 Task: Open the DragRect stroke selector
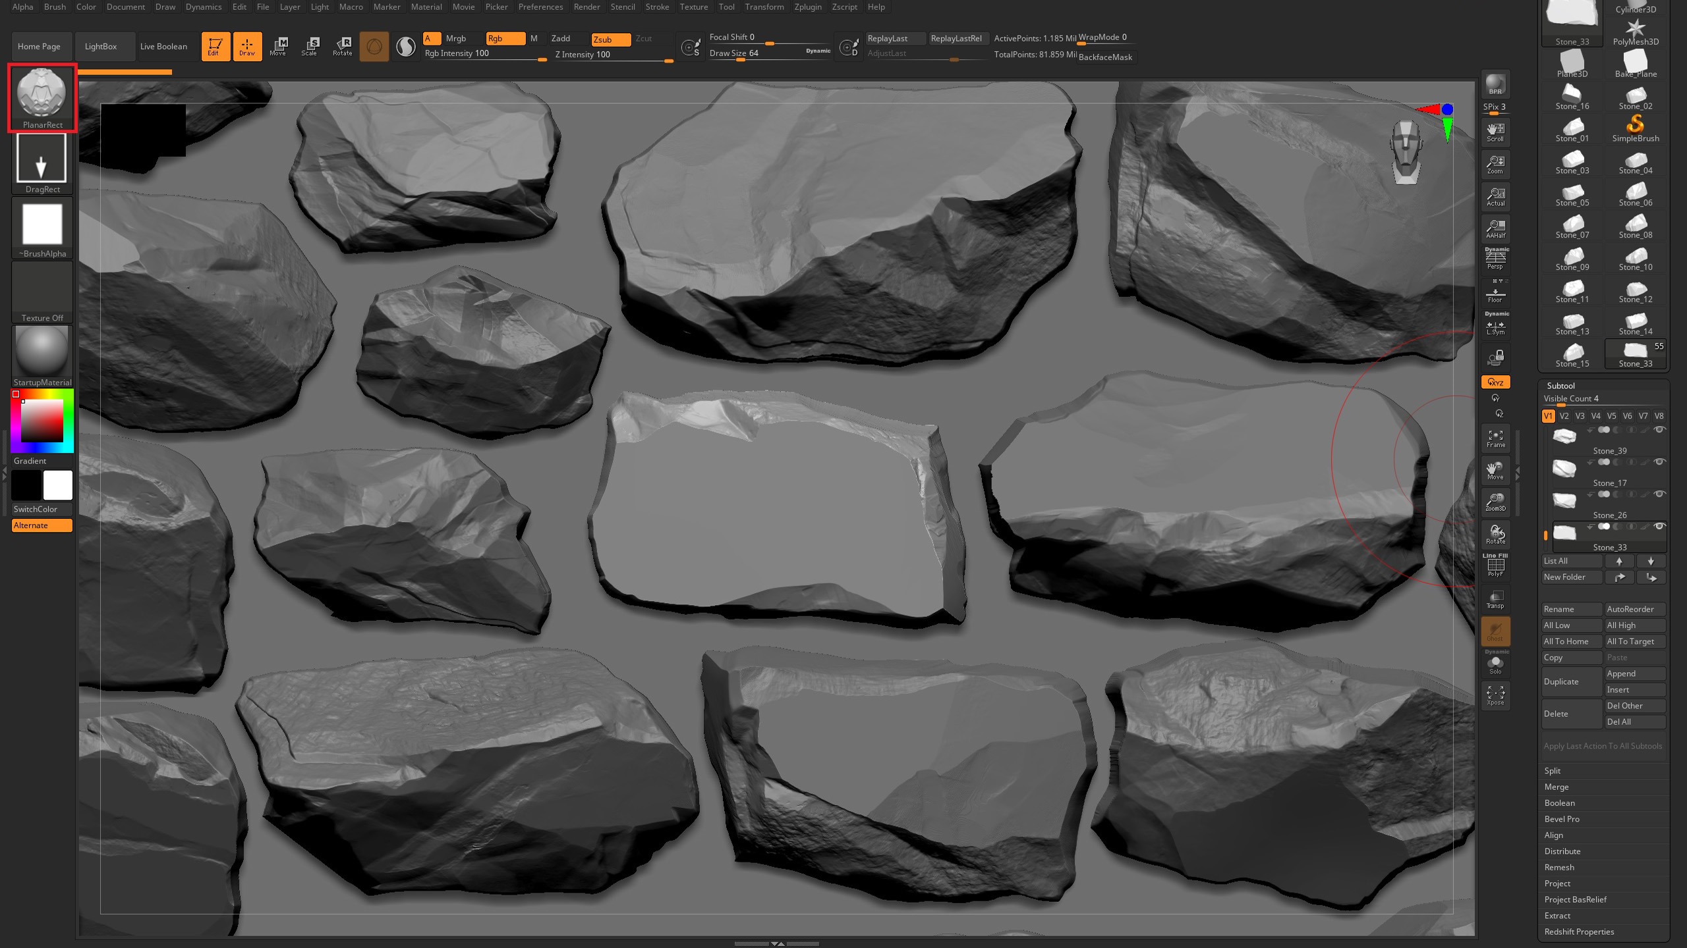pyautogui.click(x=42, y=163)
